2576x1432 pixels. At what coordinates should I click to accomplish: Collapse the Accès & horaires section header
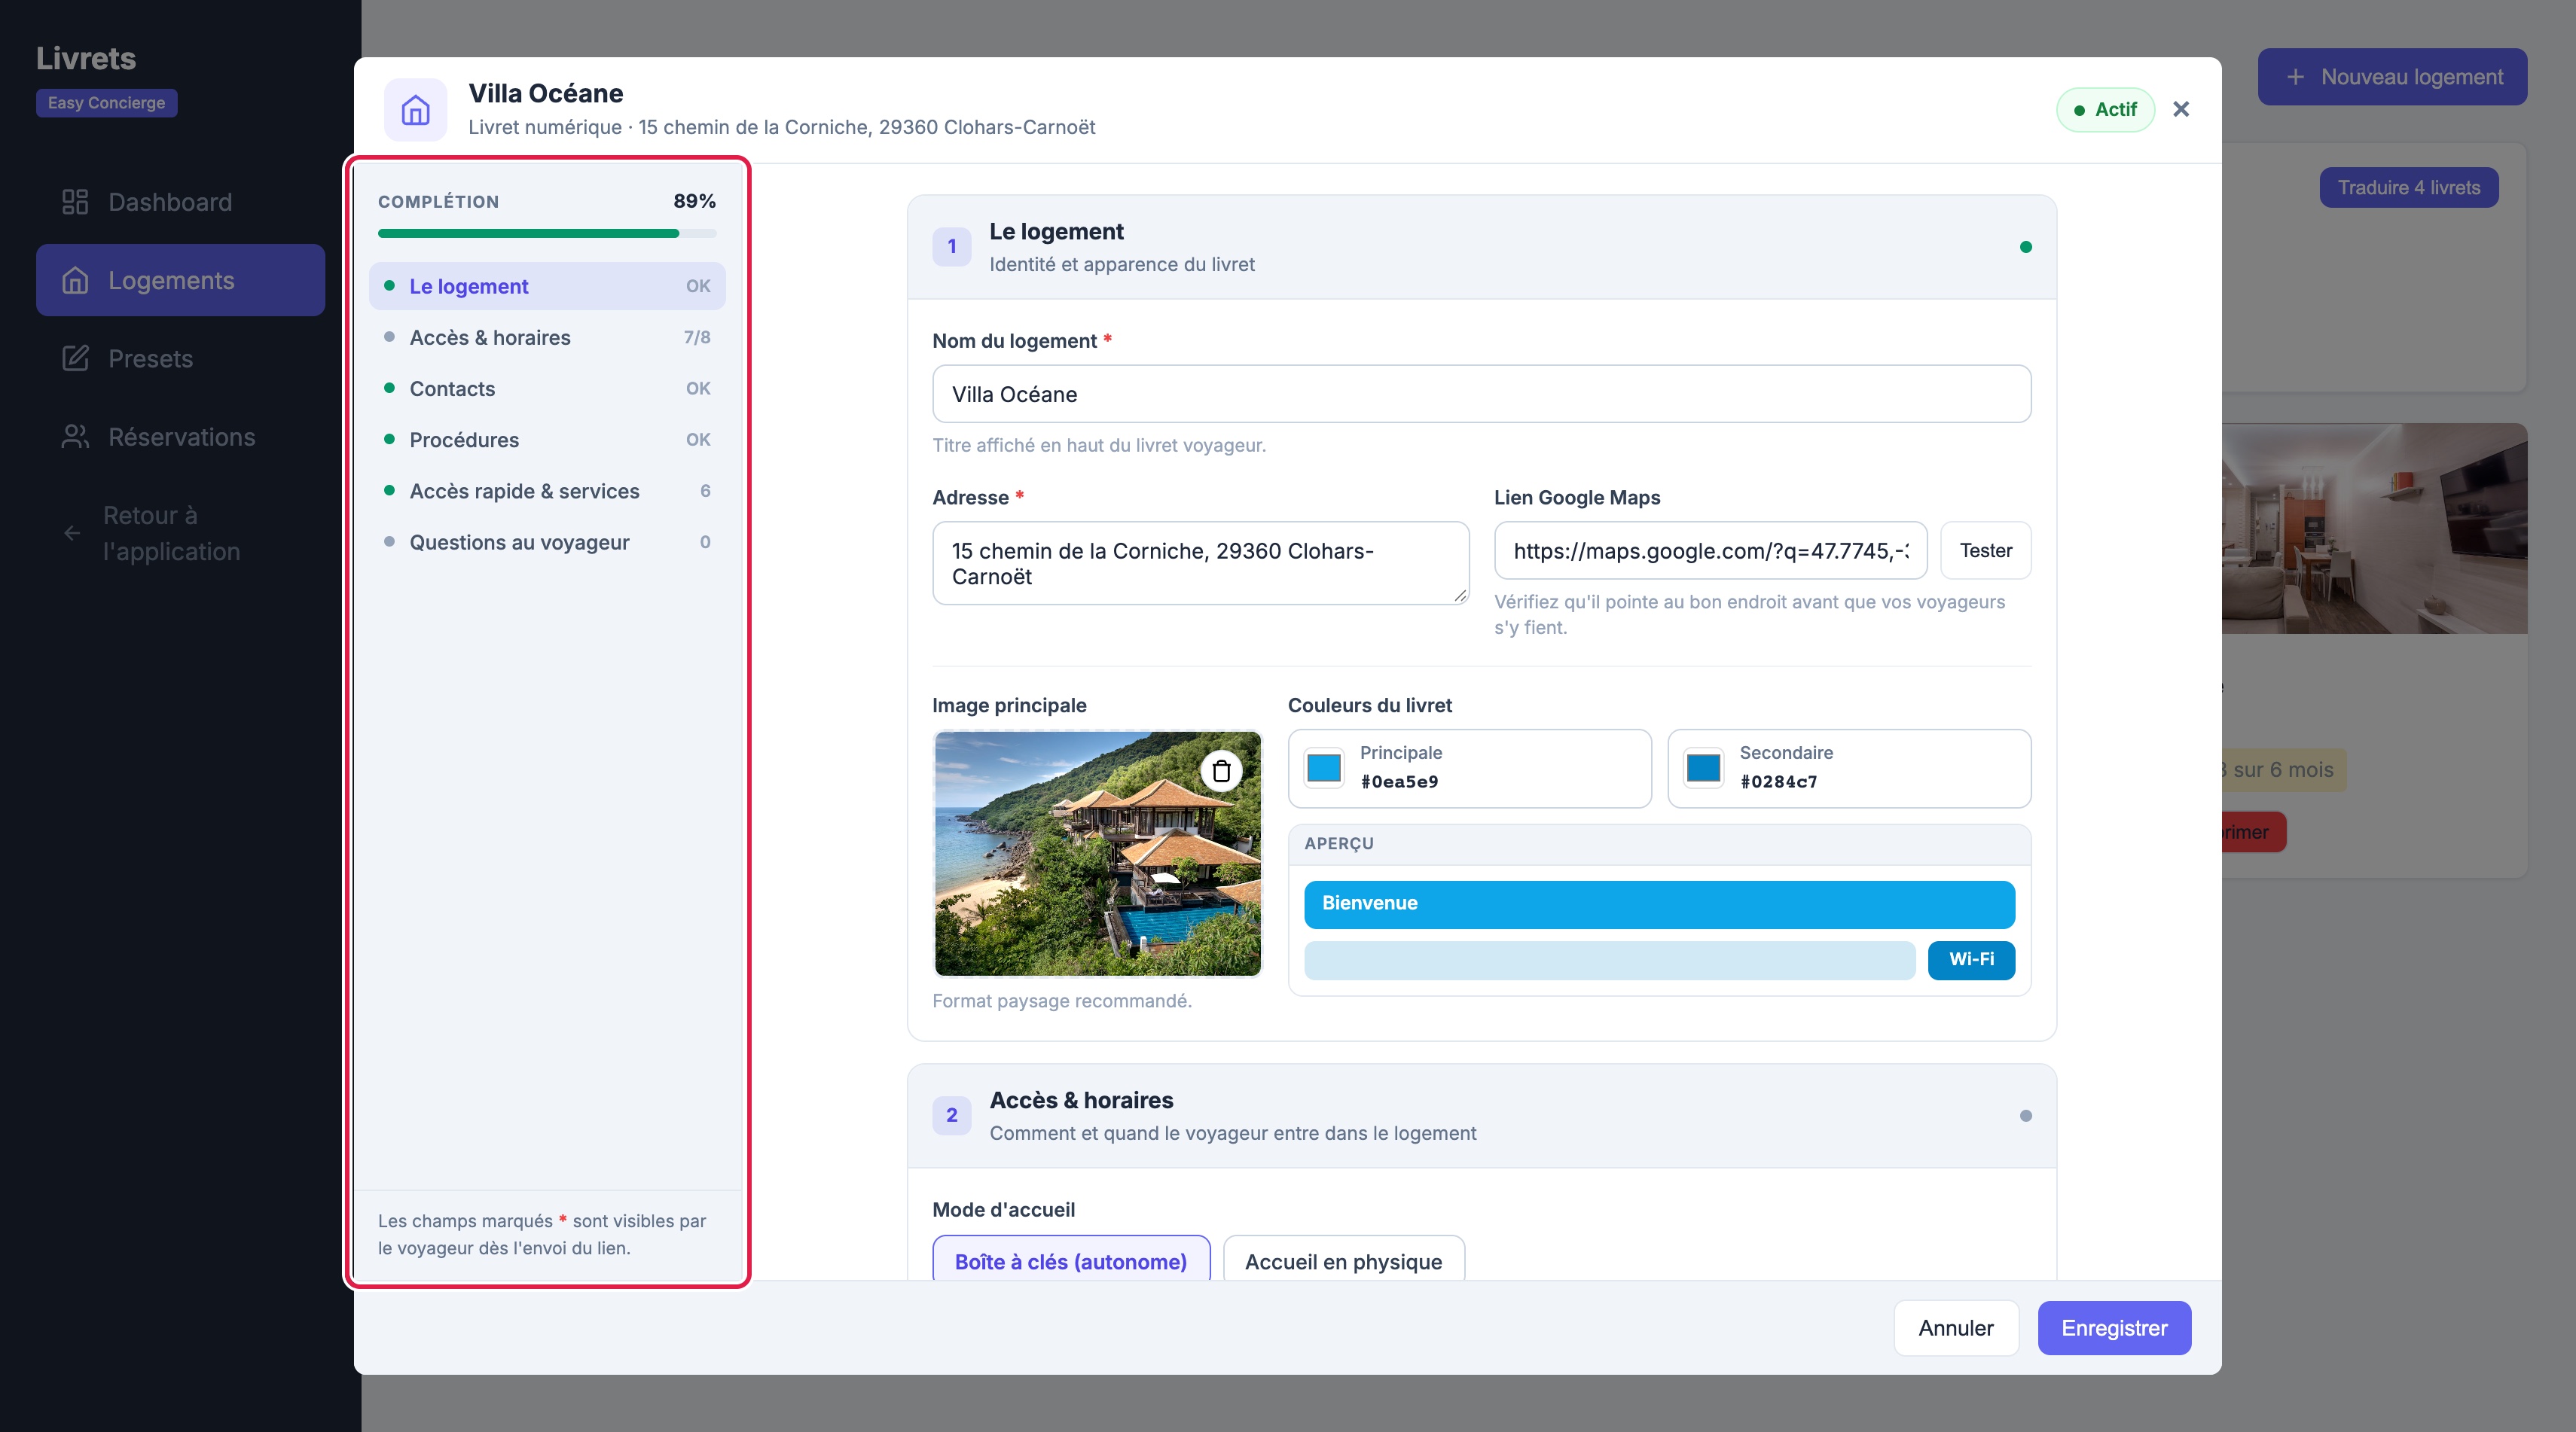click(1481, 1115)
